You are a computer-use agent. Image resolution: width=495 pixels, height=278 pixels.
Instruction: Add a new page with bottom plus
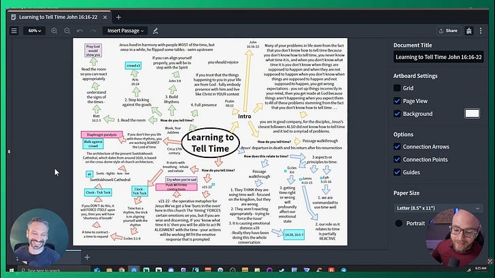(x=87, y=257)
